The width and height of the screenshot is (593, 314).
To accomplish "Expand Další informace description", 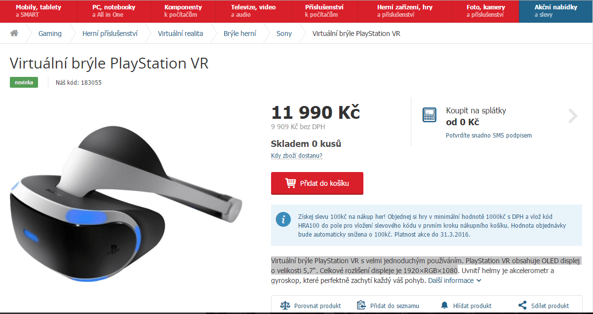I will (454, 280).
